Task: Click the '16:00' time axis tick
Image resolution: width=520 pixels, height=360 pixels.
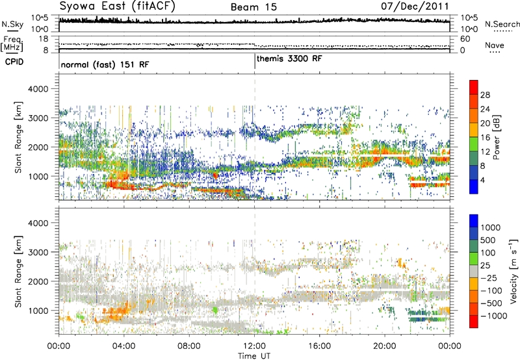Action: (x=320, y=346)
